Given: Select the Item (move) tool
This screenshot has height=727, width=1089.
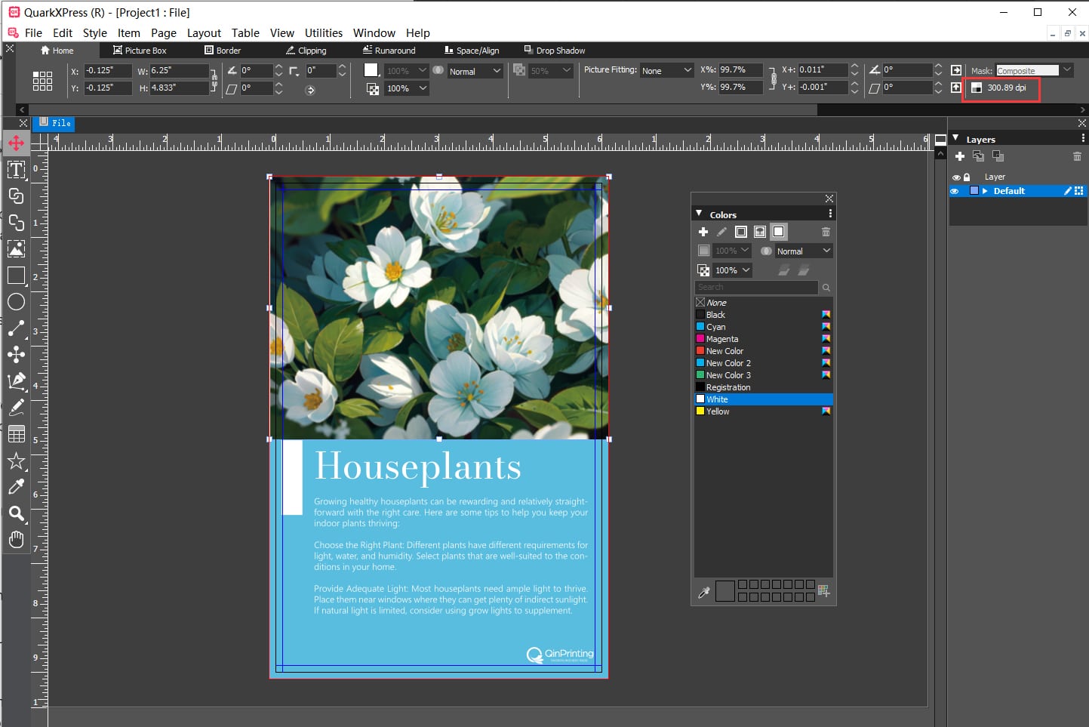Looking at the screenshot, I should click(16, 143).
